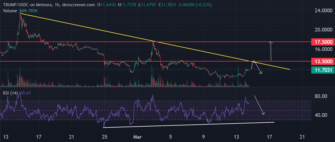The image size is (335, 142).
Task: Click the RSI value 65.61
Action: click(x=25, y=93)
